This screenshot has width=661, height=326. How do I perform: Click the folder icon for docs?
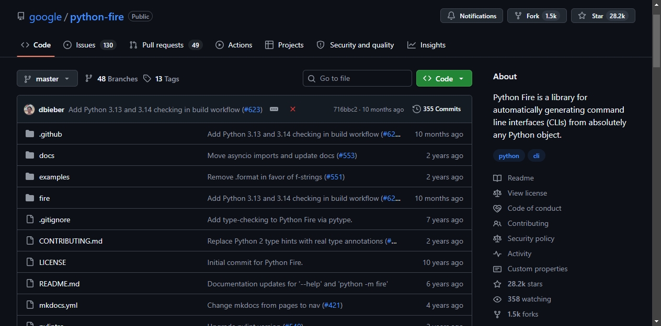(30, 155)
